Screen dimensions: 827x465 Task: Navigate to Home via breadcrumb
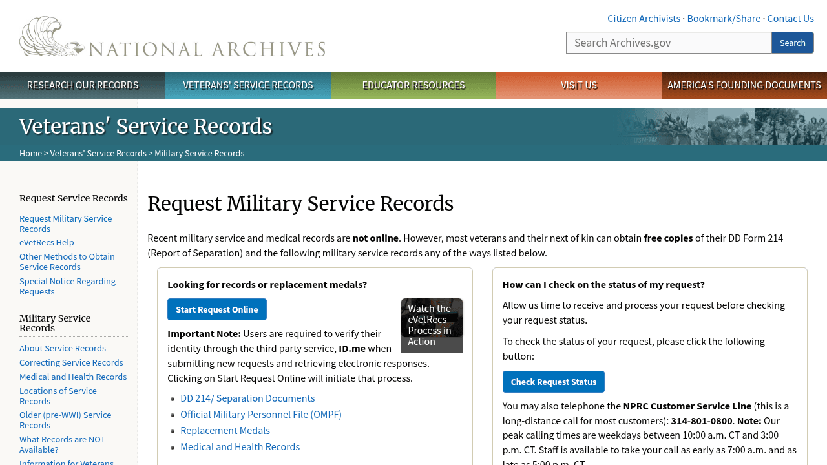pos(30,153)
